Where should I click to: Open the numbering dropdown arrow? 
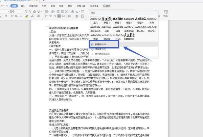pos(55,11)
